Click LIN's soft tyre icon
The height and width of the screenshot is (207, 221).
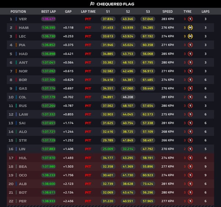tap(190, 149)
